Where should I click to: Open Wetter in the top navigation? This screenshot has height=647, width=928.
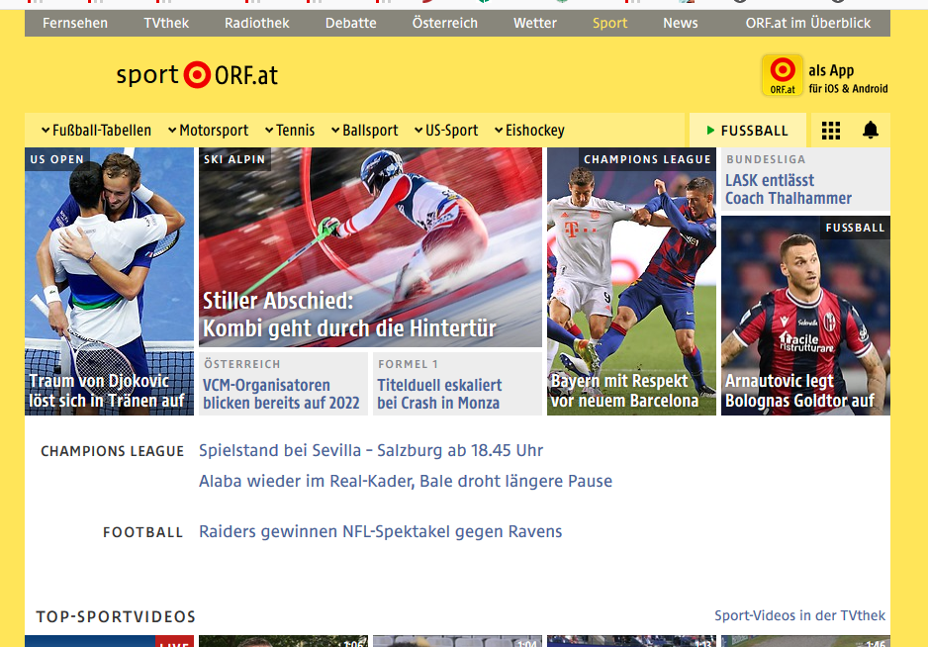pos(535,23)
